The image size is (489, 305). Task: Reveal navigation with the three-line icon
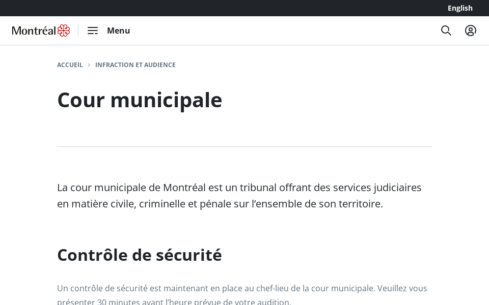93,30
